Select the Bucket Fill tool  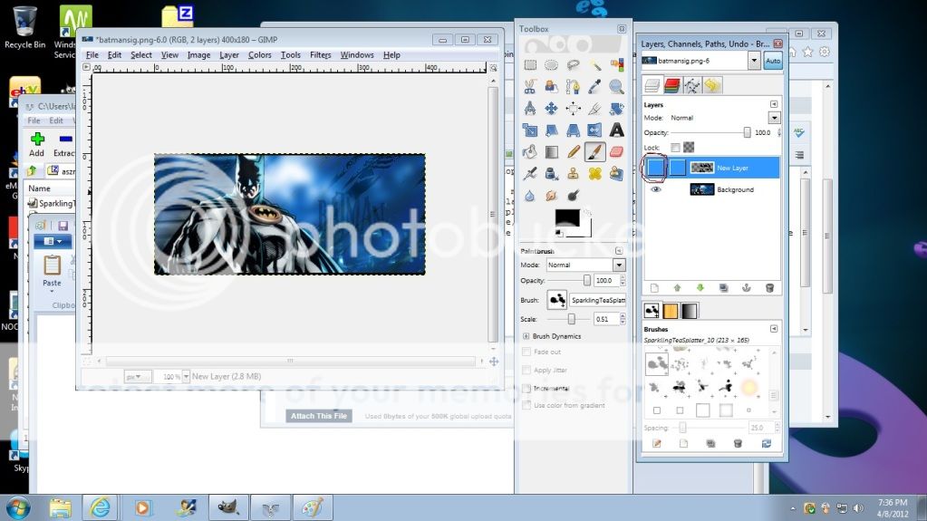click(x=530, y=152)
